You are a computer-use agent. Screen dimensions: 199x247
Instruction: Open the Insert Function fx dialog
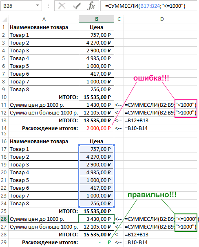(91, 6)
